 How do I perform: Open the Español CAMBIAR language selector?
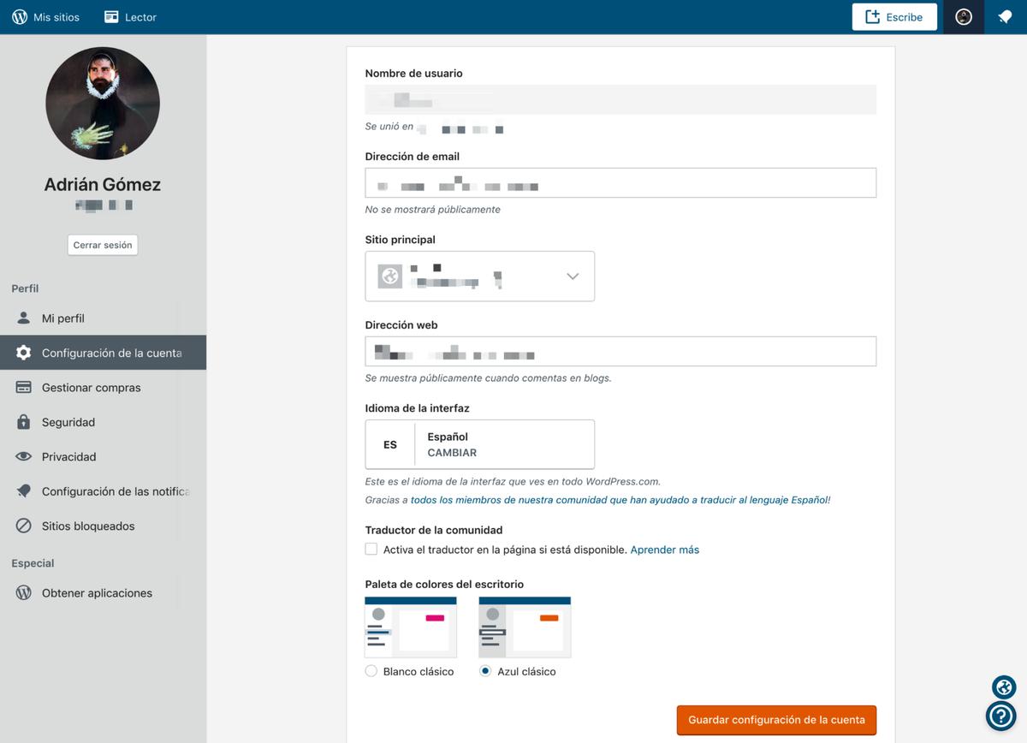480,444
